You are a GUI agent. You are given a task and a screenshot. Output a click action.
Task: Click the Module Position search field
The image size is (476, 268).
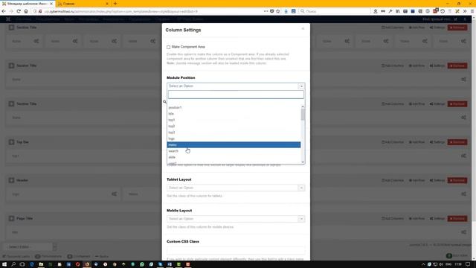coord(236,95)
